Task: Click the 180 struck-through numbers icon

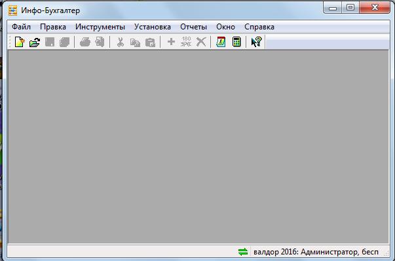Action: (186, 41)
